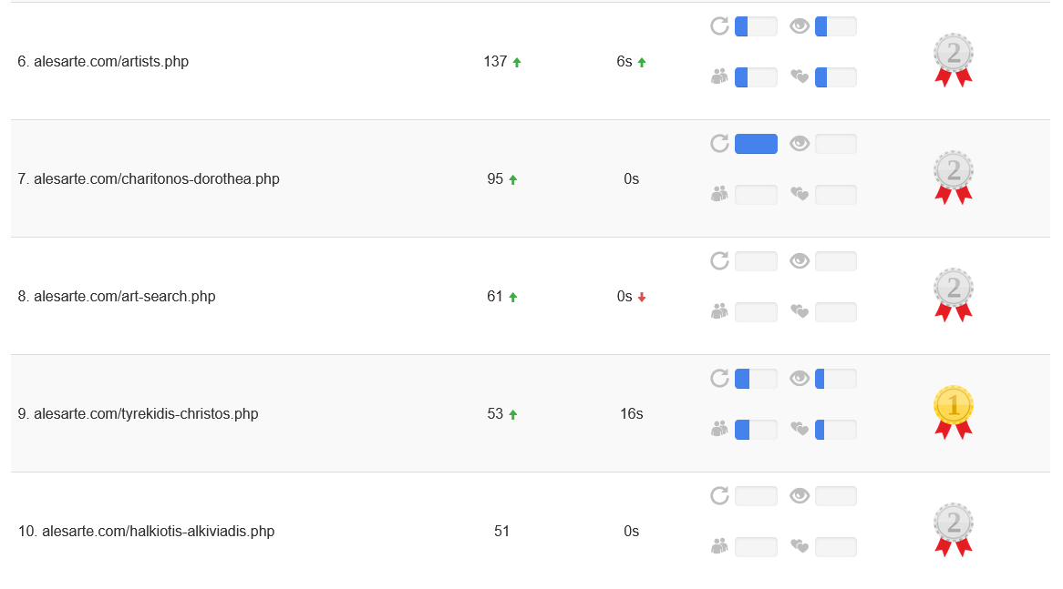The height and width of the screenshot is (589, 1063).
Task: Click the hearts icon in tyrekidis-christos.php row
Action: point(800,429)
